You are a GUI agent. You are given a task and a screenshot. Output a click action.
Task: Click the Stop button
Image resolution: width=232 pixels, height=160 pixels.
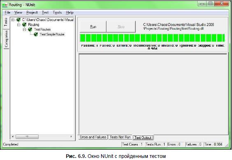pyautogui.click(x=121, y=27)
